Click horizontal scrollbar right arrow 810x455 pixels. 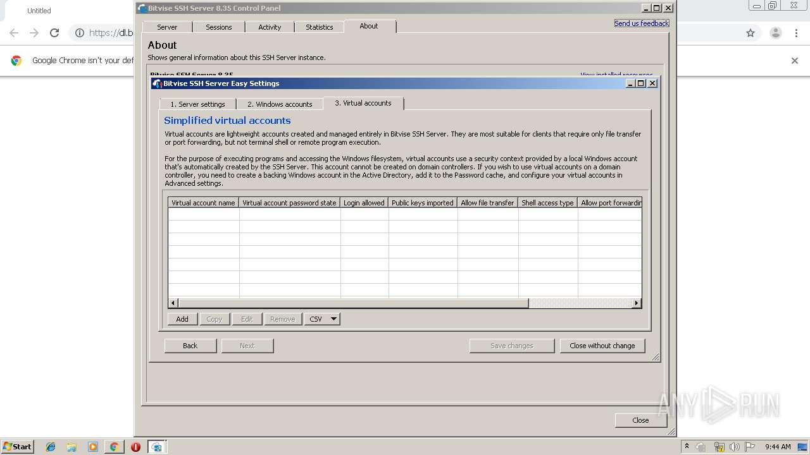click(637, 303)
